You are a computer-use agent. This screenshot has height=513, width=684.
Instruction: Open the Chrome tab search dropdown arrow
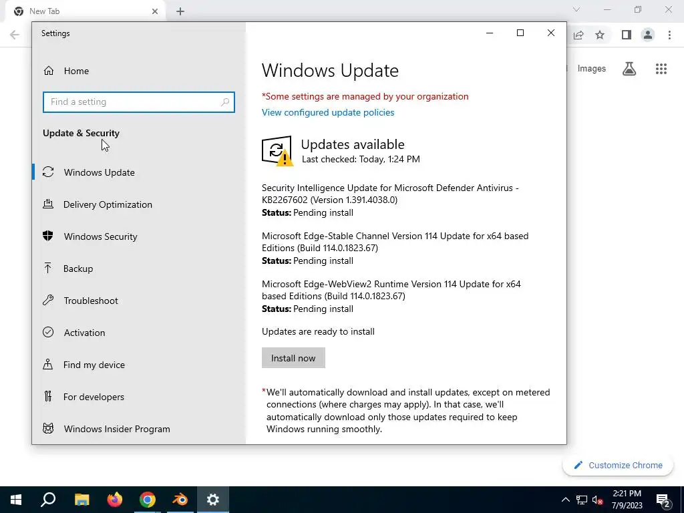[x=576, y=9]
